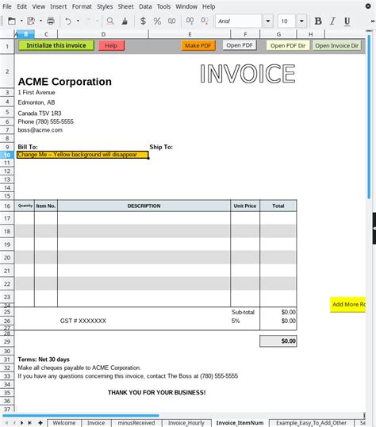Add a decimal place

click(x=190, y=21)
